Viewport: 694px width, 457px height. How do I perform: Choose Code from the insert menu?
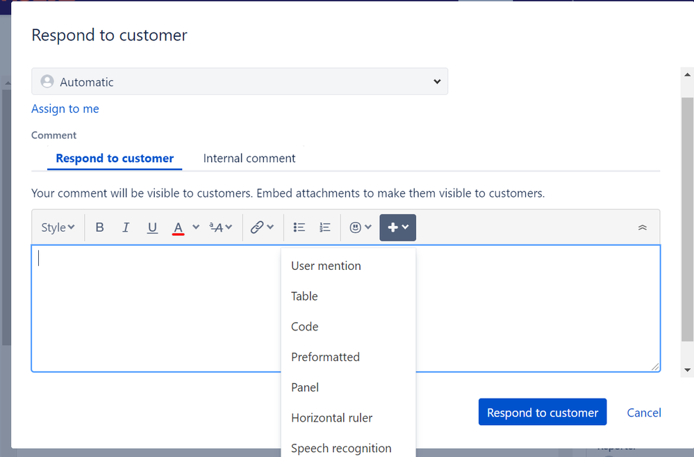[348, 327]
